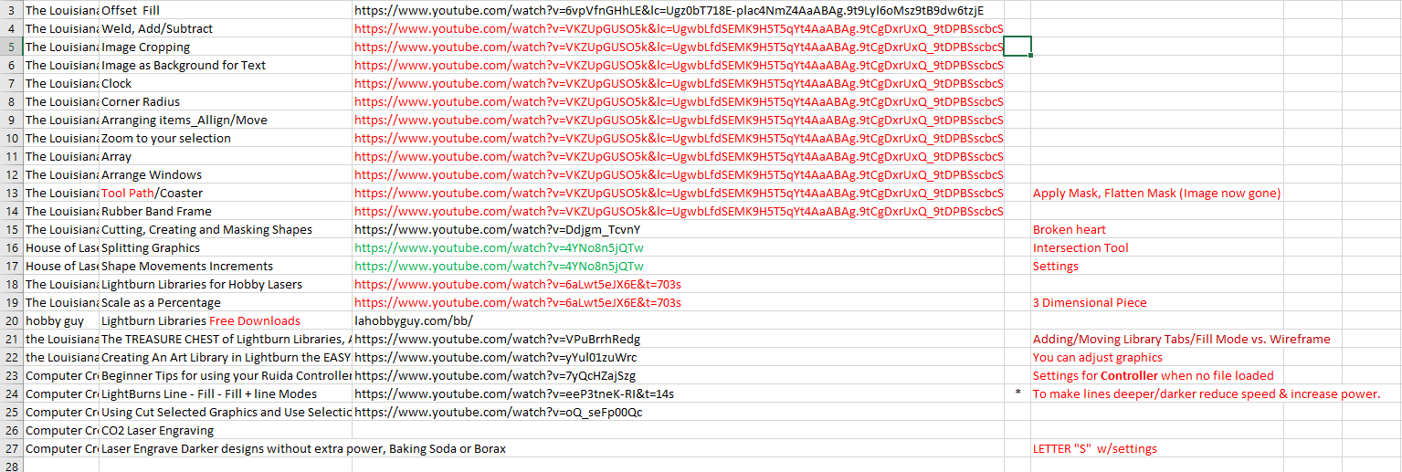Click the "You can adjust graphics" note

click(x=1097, y=357)
